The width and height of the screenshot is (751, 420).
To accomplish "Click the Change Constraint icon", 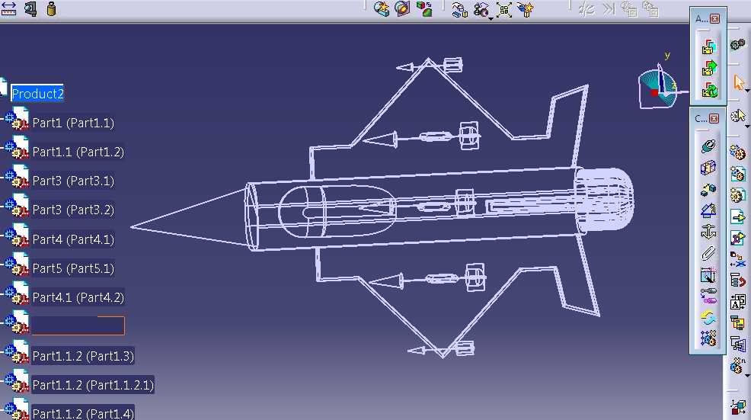I will [708, 317].
